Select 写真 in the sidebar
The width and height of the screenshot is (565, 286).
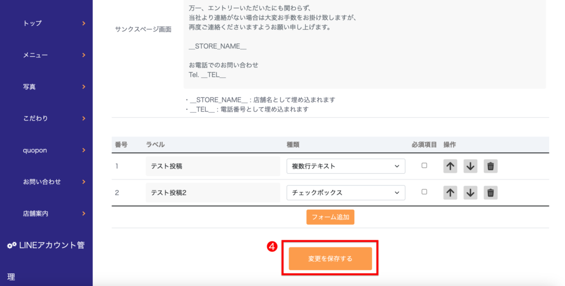pos(54,87)
